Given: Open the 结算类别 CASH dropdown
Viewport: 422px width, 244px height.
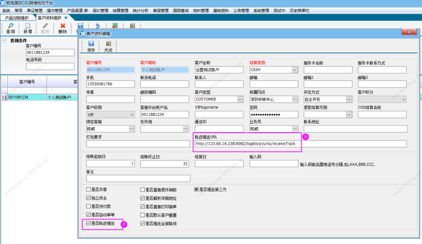Looking at the screenshot, I should point(295,70).
